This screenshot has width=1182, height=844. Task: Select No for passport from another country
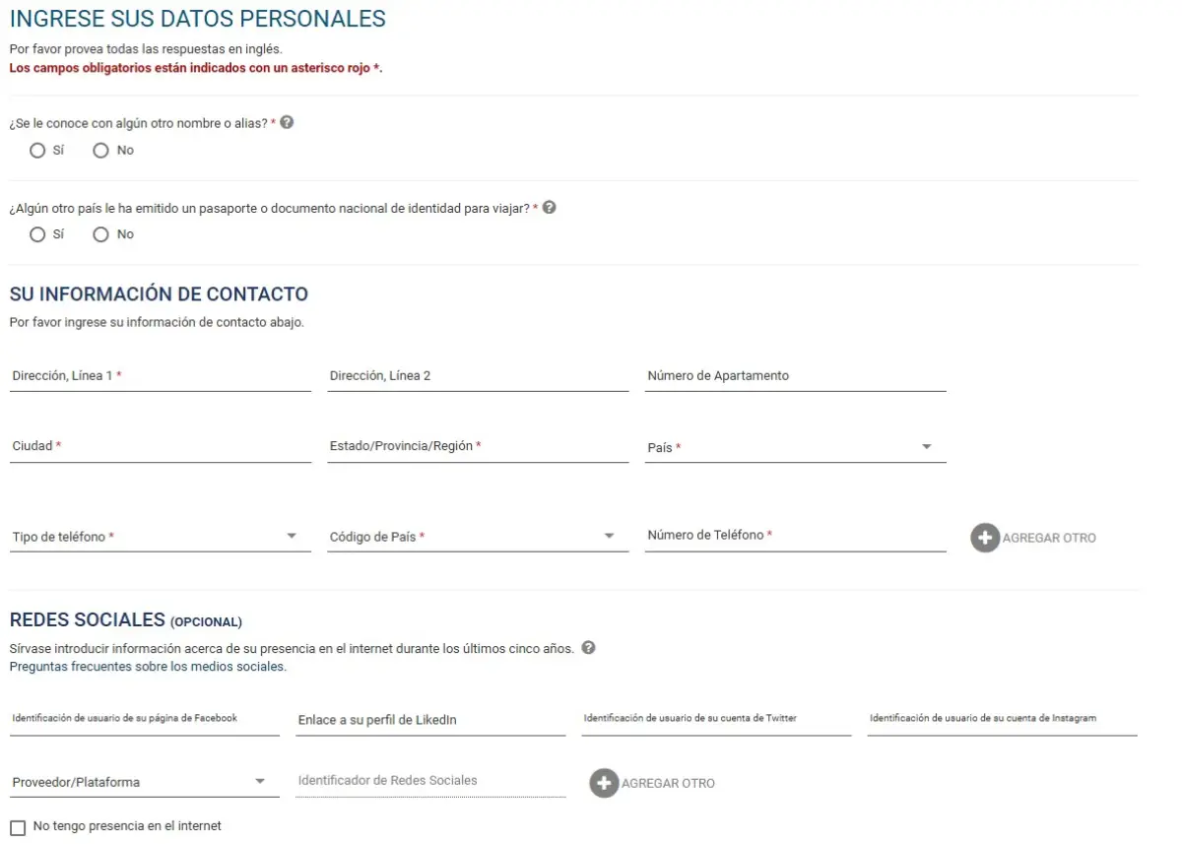click(100, 234)
